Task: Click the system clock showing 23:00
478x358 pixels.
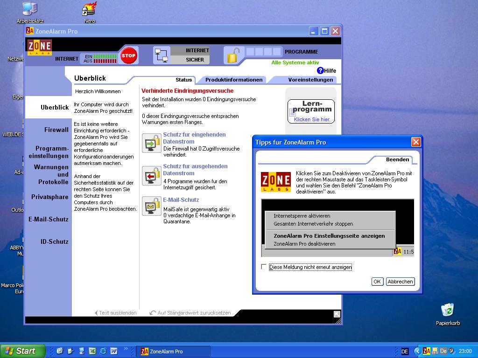Action: 465,351
